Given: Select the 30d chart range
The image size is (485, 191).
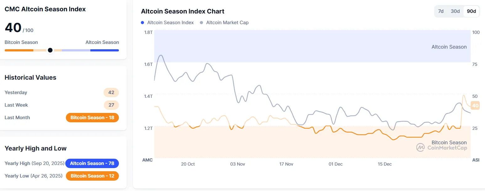Looking at the screenshot, I should [455, 11].
